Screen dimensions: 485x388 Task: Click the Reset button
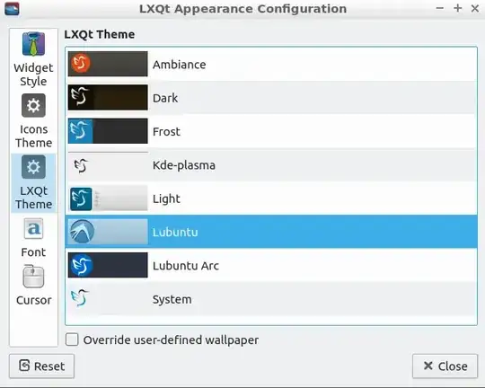click(41, 366)
